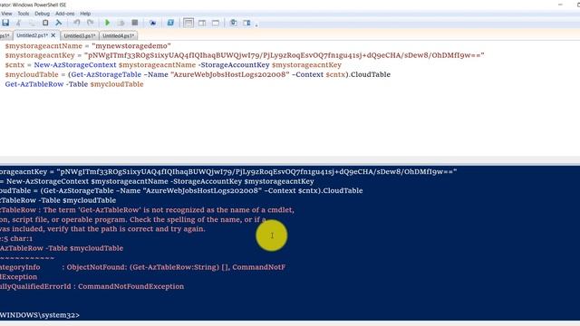Stop Operation with the square icon
This screenshot has width=580, height=326.
(x=135, y=23)
